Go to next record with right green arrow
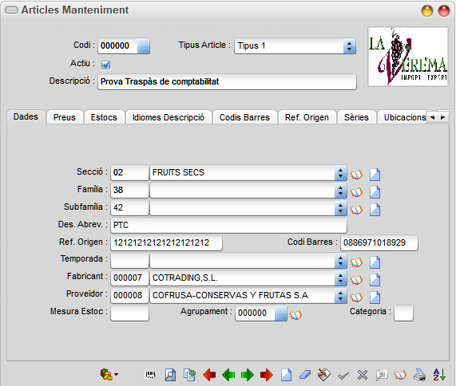This screenshot has width=456, height=386. click(248, 375)
